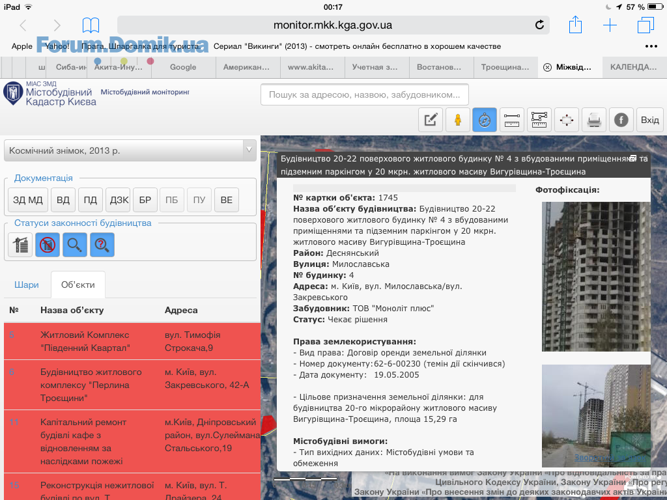Toggle the construction crane status filter

[20, 245]
